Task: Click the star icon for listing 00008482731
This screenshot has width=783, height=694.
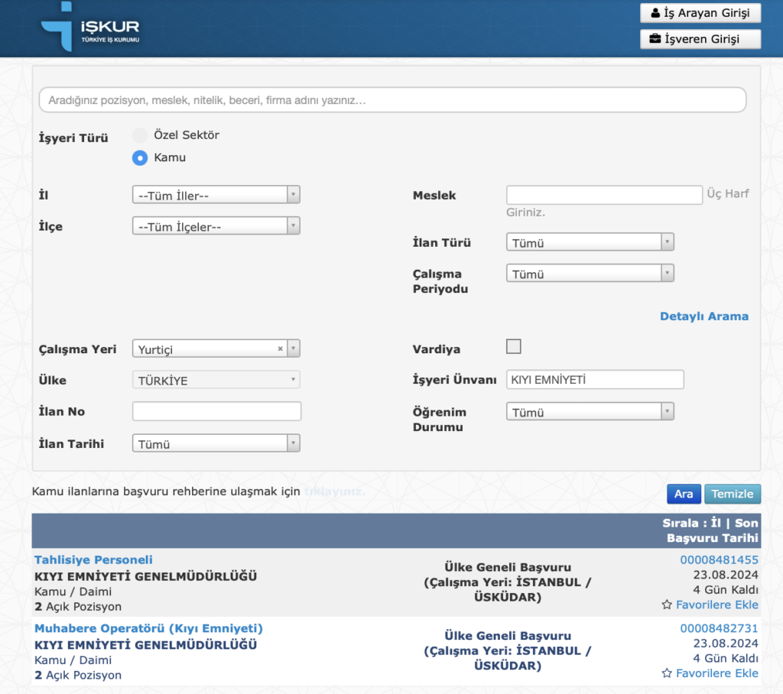Action: coord(667,673)
